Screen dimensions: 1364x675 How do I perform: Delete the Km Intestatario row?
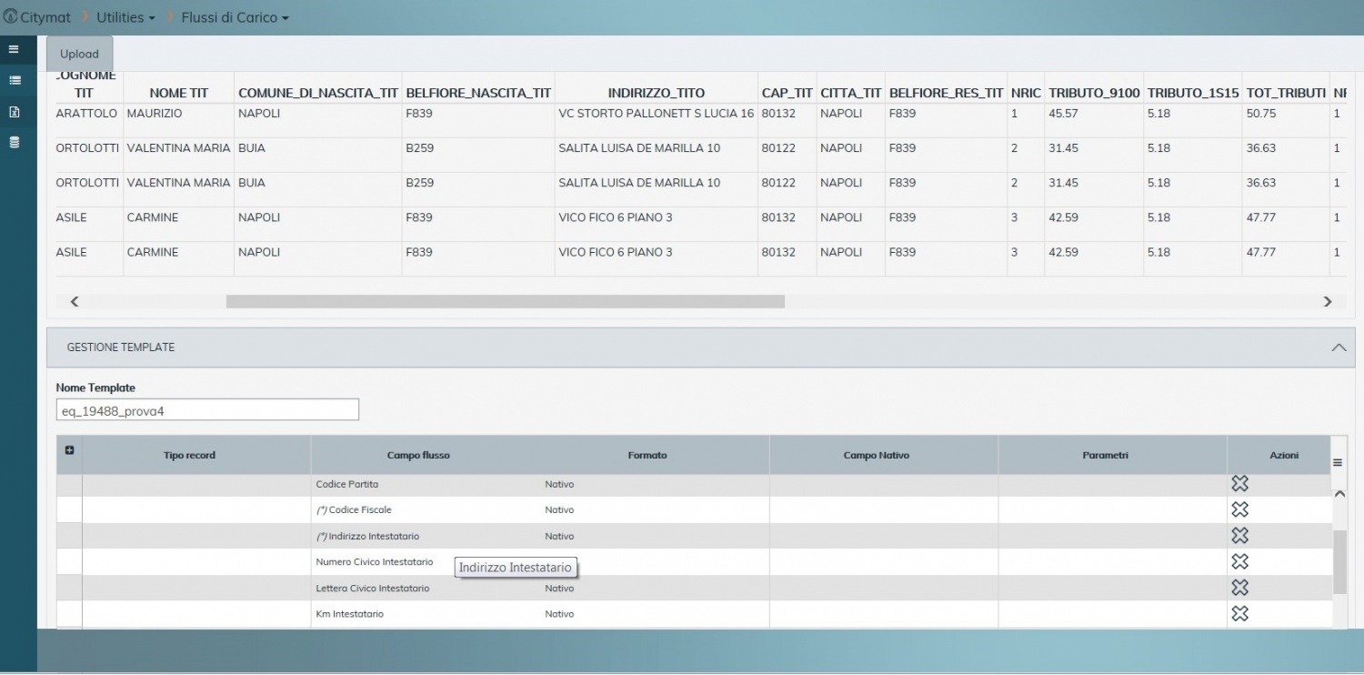[1239, 614]
